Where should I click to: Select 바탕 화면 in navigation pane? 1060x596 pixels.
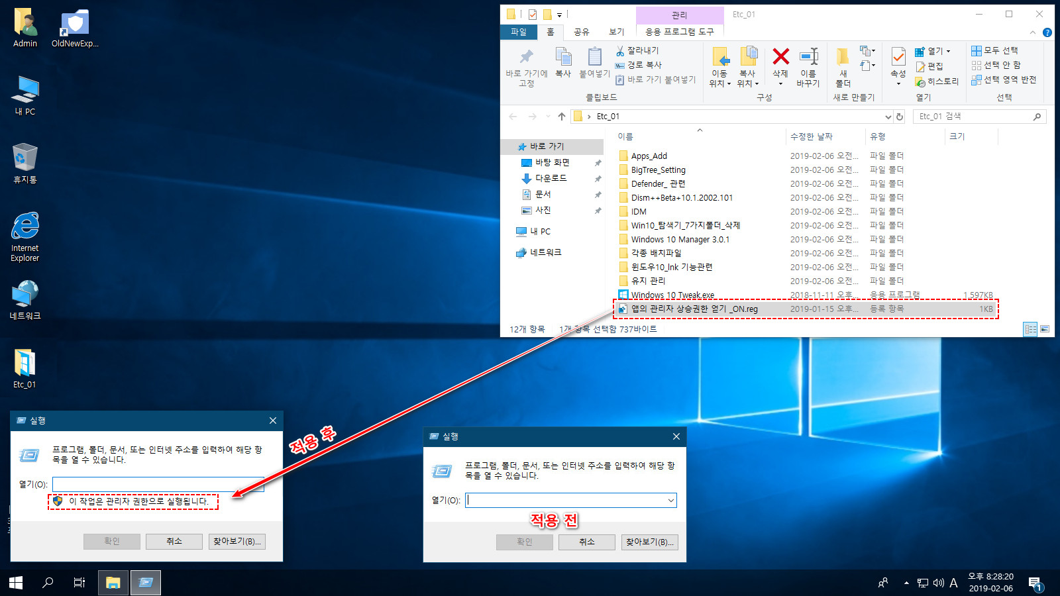click(x=553, y=162)
